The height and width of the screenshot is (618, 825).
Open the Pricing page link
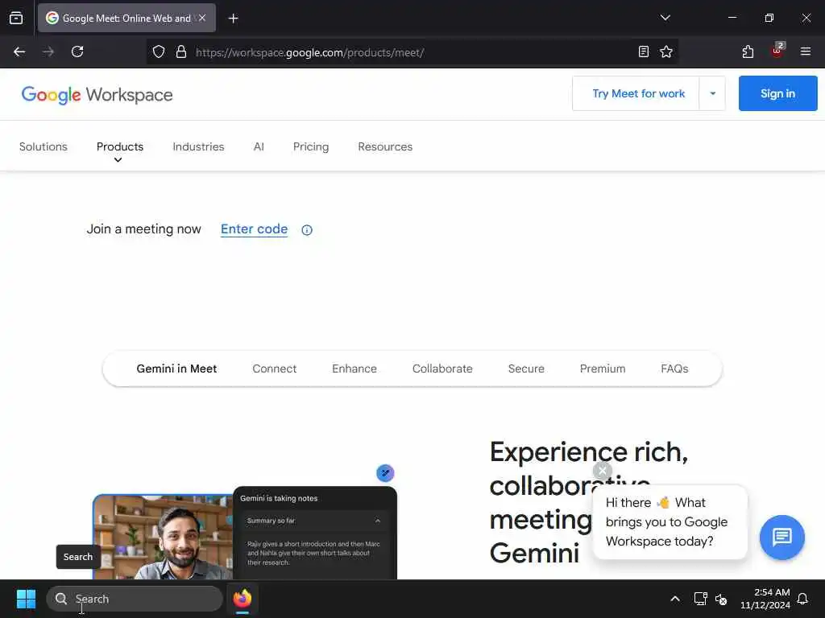point(311,146)
